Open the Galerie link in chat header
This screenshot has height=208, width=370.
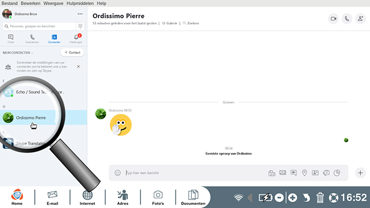[170, 23]
